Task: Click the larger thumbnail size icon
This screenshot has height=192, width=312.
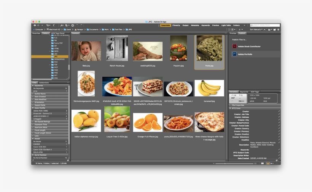Action: (x=255, y=163)
